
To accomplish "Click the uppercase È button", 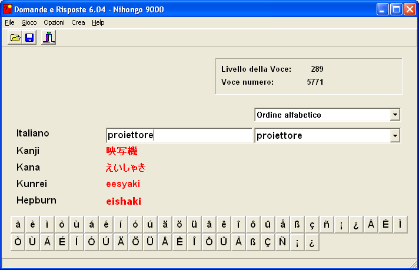I will pos(385,225).
